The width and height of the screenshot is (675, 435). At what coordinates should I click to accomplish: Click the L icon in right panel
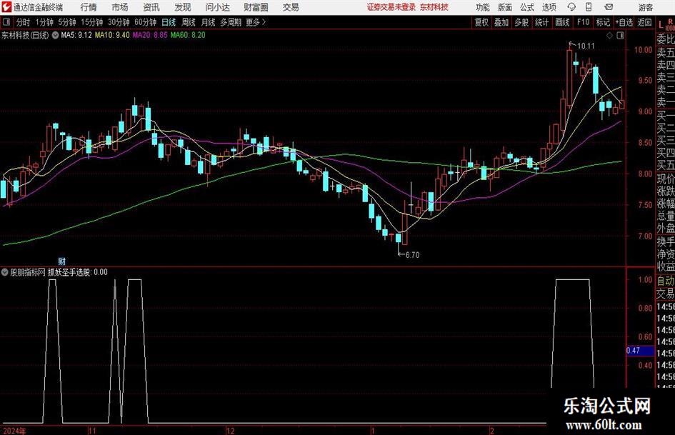point(661,25)
